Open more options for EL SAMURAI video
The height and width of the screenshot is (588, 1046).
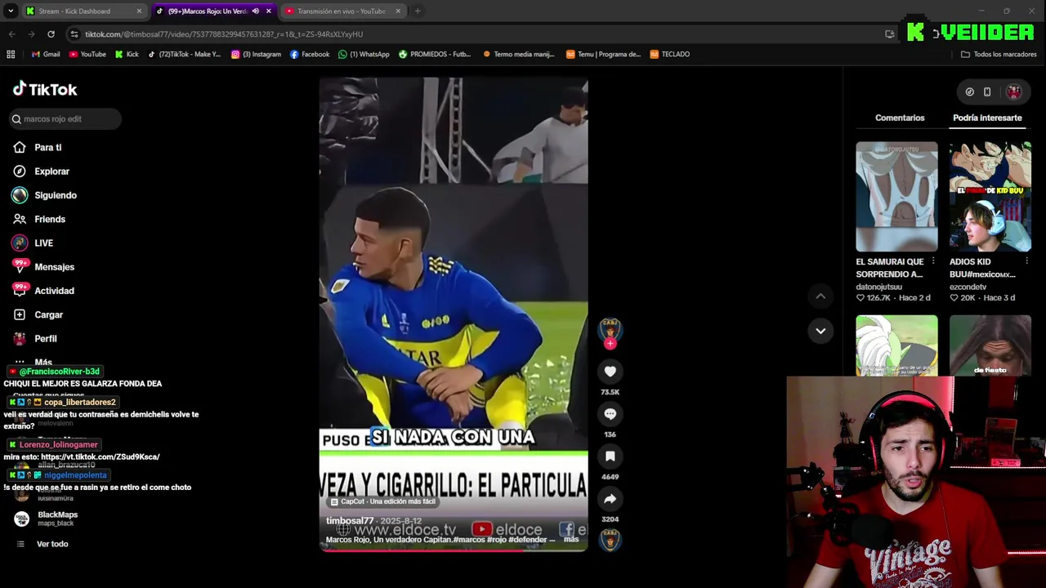coord(933,261)
